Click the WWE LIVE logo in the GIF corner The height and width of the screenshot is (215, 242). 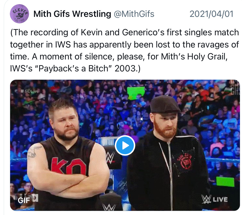click(214, 199)
